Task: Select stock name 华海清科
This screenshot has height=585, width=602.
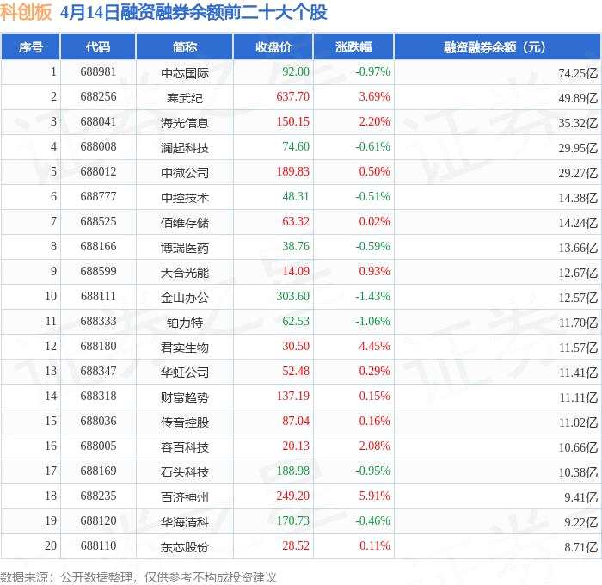Action: pyautogui.click(x=185, y=522)
